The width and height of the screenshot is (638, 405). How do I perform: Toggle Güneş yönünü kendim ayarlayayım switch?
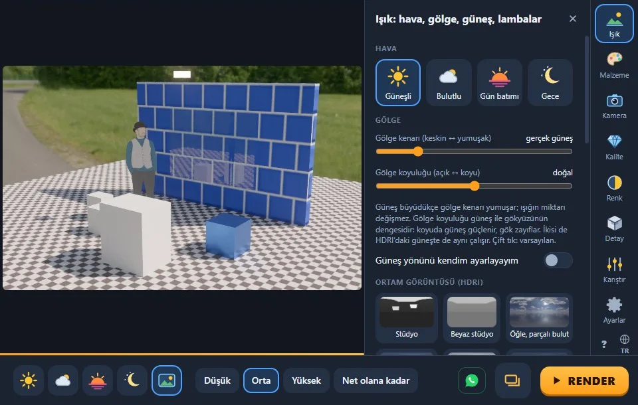pyautogui.click(x=558, y=261)
